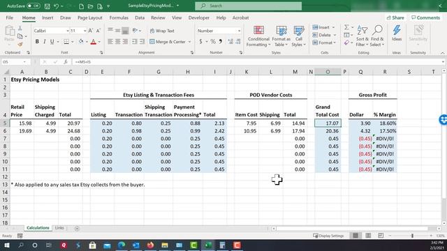Open Sort & Filter menu

pos(362,36)
